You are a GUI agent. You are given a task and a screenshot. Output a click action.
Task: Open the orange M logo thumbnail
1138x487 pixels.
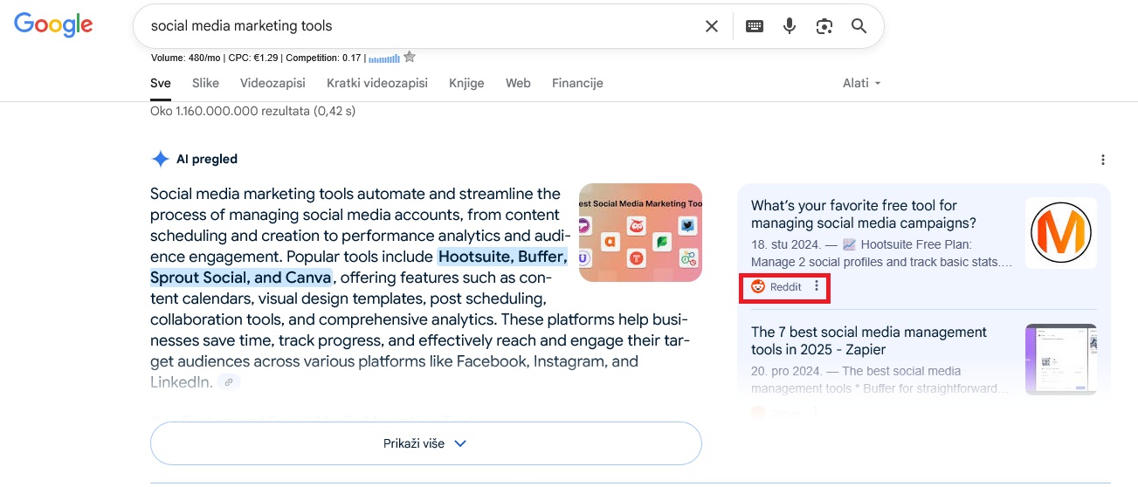pyautogui.click(x=1061, y=232)
